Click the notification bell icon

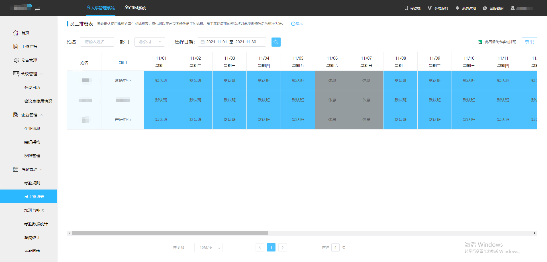click(457, 8)
